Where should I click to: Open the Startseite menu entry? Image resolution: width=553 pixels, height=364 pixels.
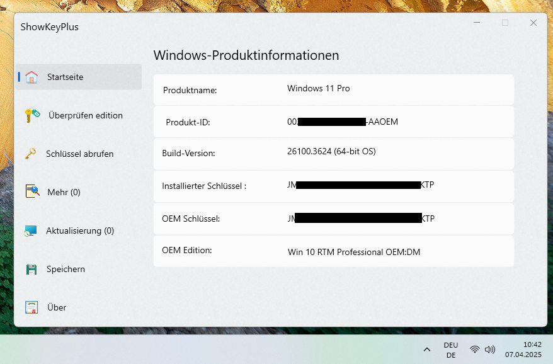[78, 77]
